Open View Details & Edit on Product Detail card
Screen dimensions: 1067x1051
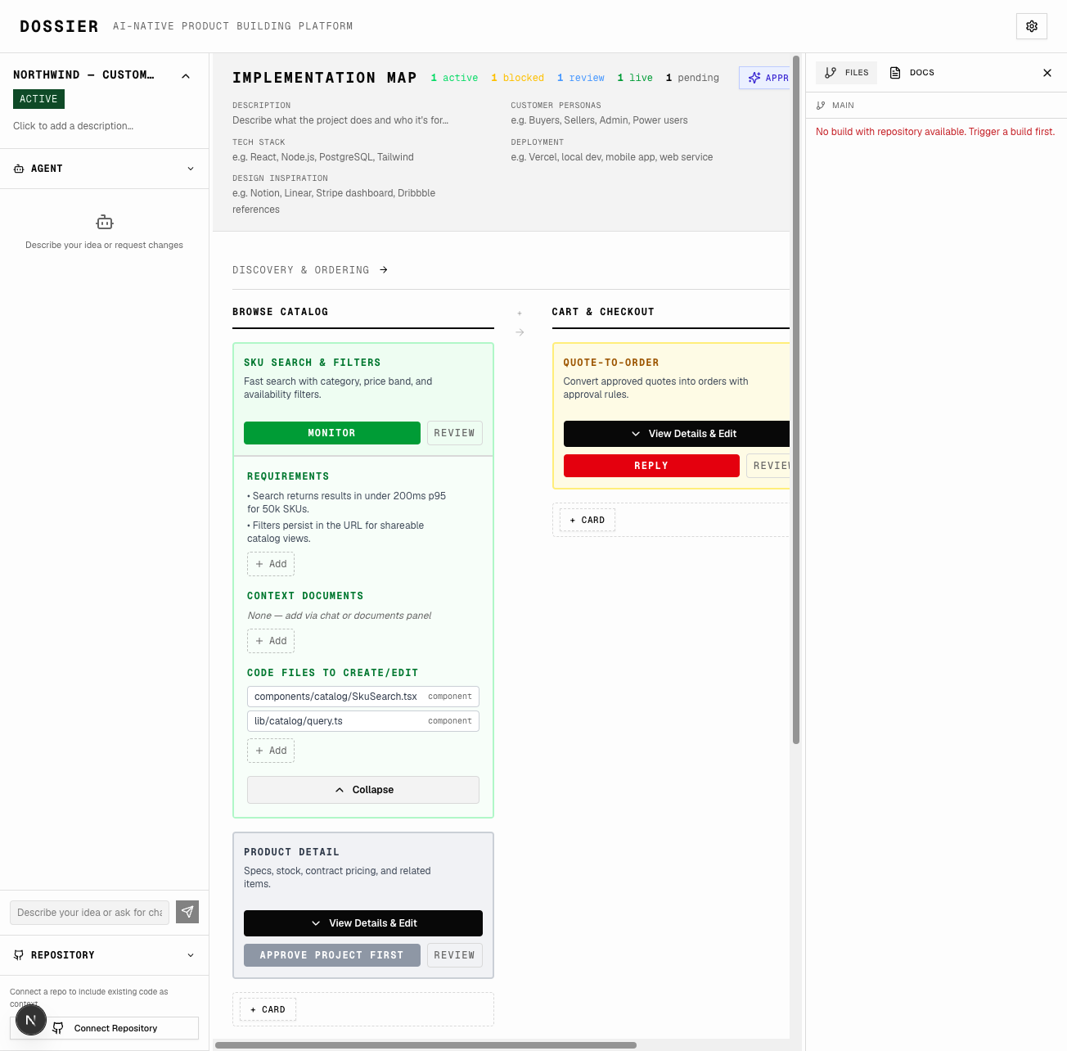pos(363,923)
